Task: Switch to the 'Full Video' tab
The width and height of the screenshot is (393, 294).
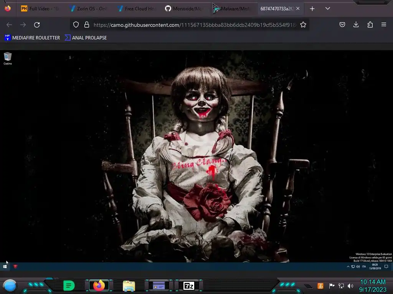Action: coord(40,9)
